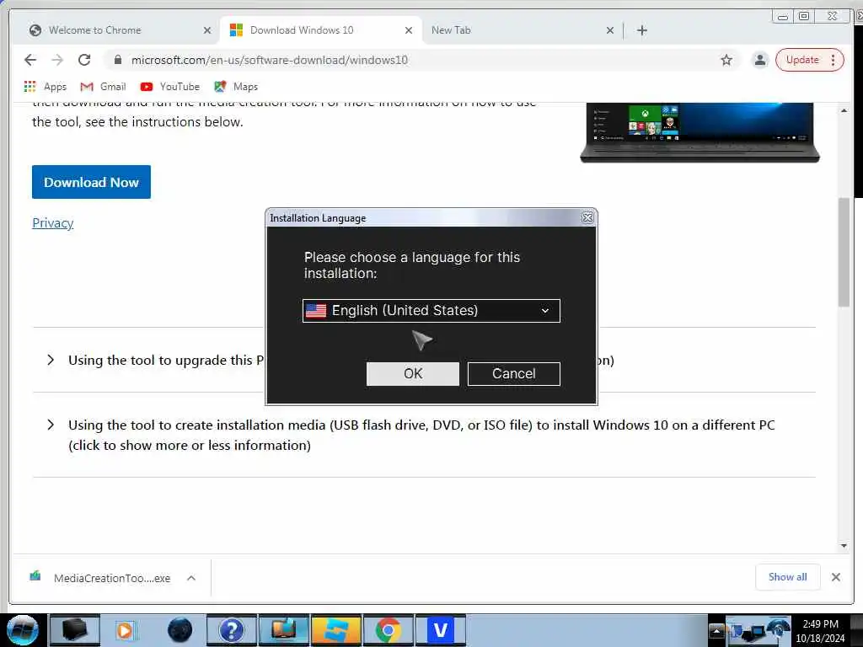Open the black box app in taskbar
Viewport: 863px width, 647px height.
click(x=74, y=630)
